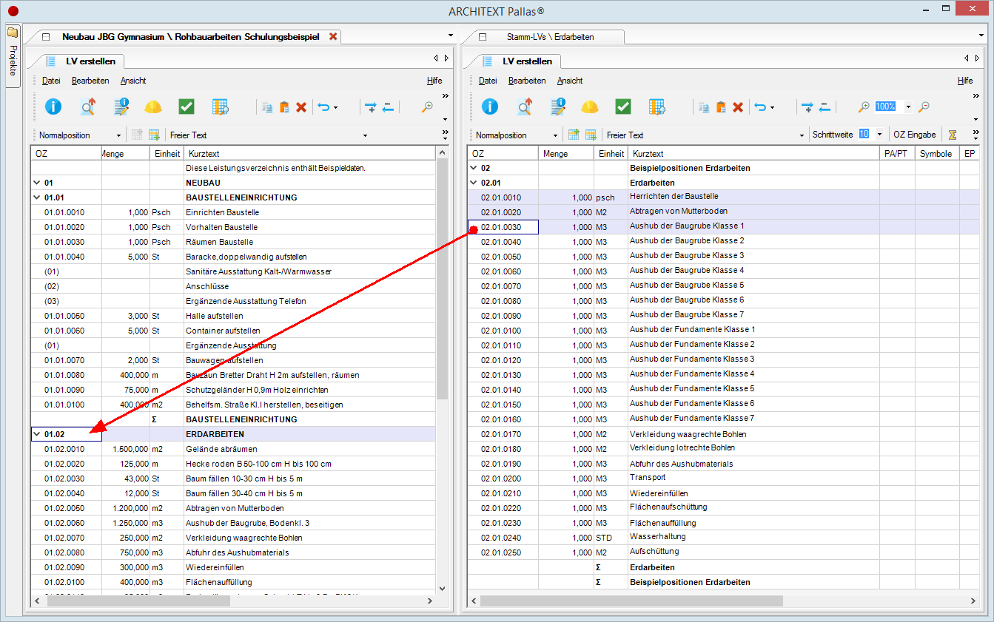Close the Neubau JBG Gymnasium tab
This screenshot has height=622, width=994.
click(x=333, y=36)
